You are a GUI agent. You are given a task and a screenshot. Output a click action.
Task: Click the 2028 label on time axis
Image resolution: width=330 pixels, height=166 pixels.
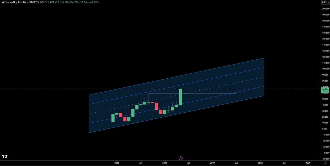[260, 163]
